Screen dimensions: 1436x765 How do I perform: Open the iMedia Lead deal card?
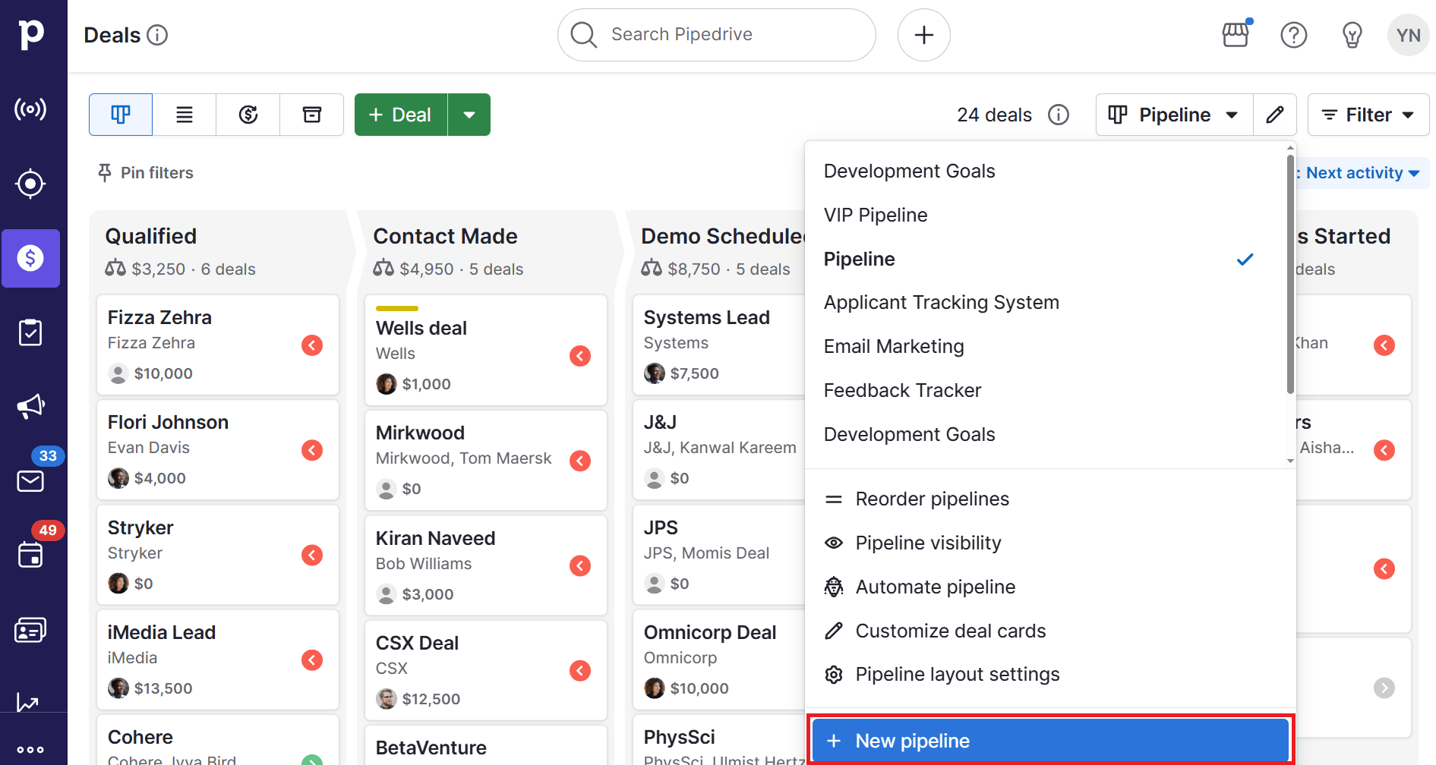(x=218, y=660)
